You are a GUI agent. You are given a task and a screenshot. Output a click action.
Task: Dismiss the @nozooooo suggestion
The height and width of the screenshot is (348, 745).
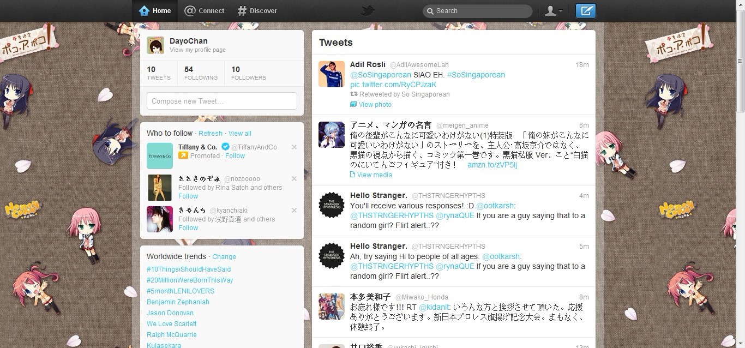tap(295, 179)
